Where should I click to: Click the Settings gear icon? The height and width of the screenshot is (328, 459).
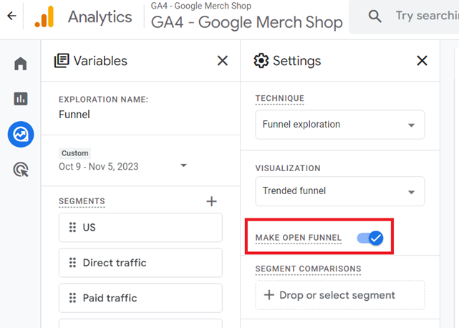pyautogui.click(x=261, y=61)
